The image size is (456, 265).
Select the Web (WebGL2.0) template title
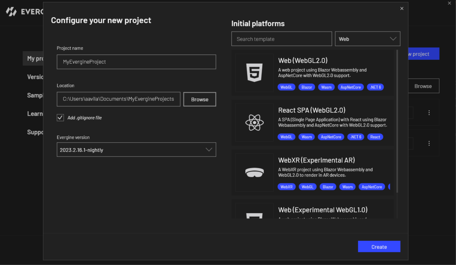(x=303, y=61)
